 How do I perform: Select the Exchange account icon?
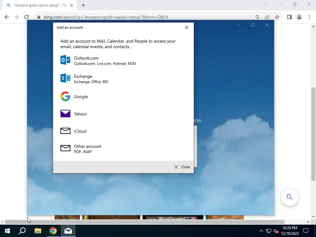click(x=65, y=78)
